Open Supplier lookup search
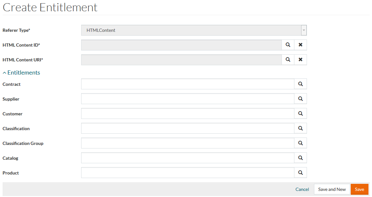This screenshot has height=197, width=372. pyautogui.click(x=300, y=99)
